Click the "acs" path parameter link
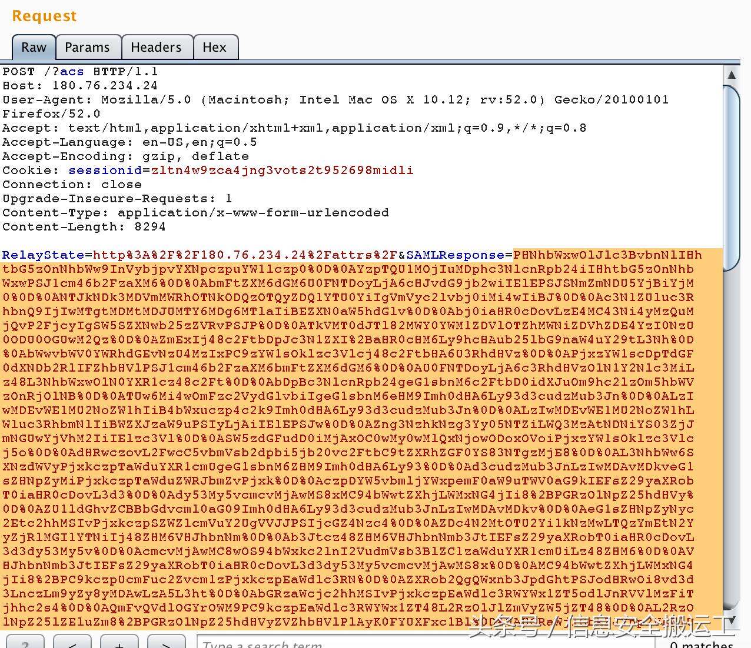The width and height of the screenshot is (751, 648). coord(71,71)
